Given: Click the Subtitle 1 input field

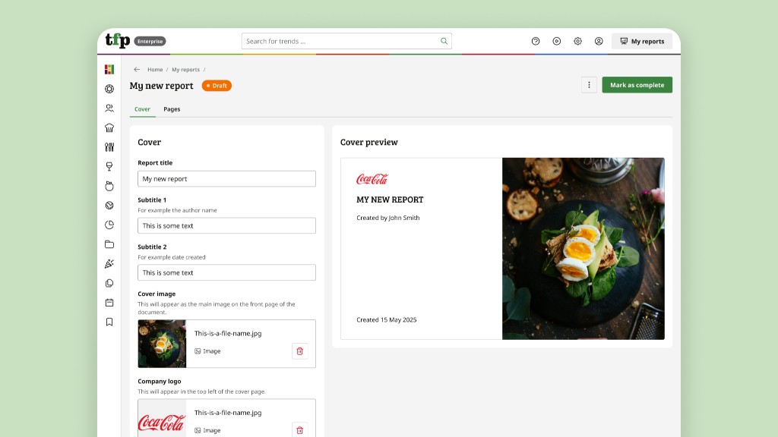Looking at the screenshot, I should coord(226,225).
